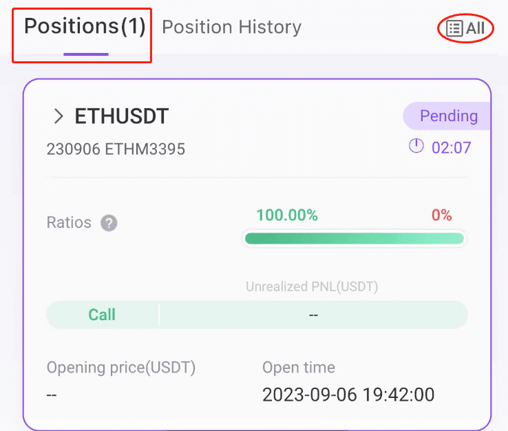Click the Ratios help question mark icon

[x=109, y=223]
